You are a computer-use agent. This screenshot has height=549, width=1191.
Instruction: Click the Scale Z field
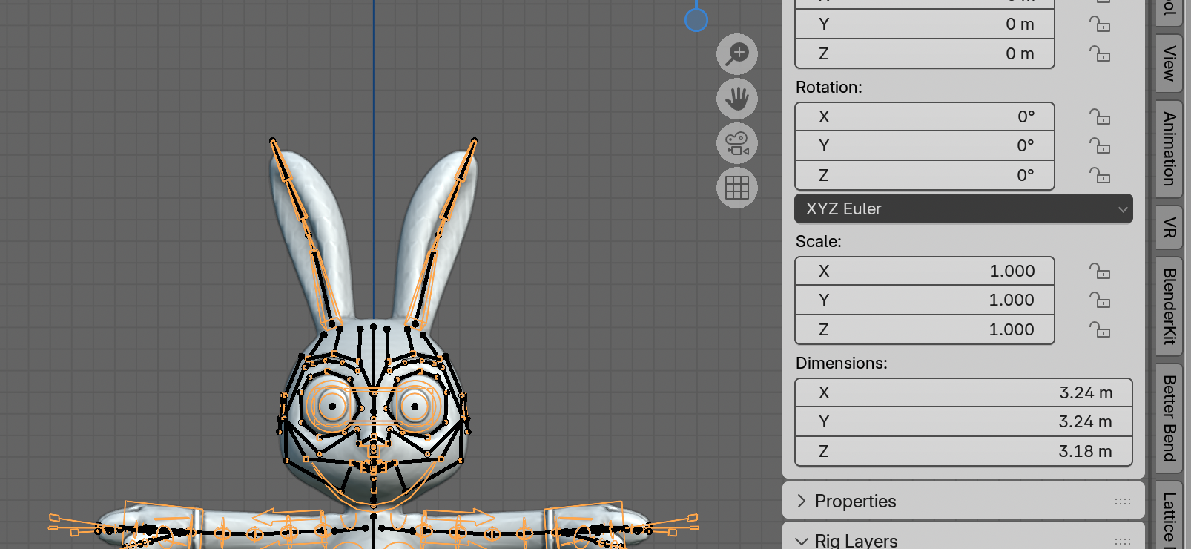(925, 329)
